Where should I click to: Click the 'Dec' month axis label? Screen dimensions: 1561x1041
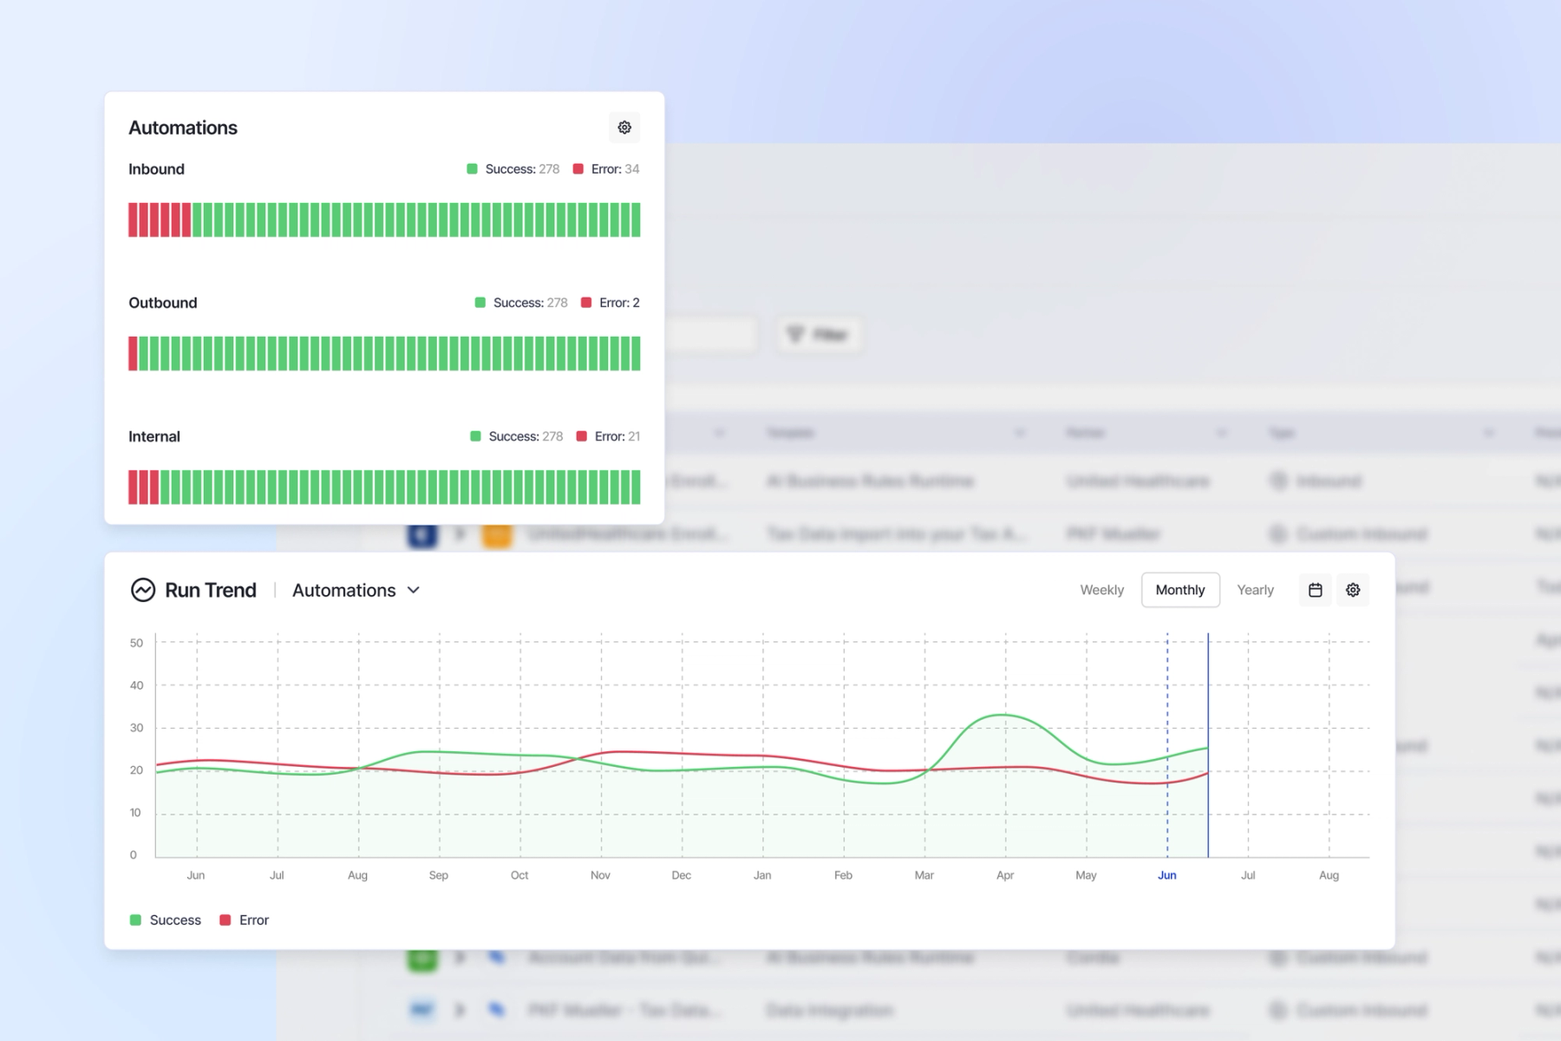[682, 875]
